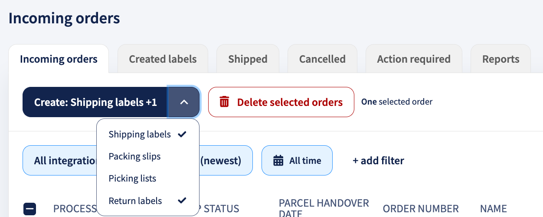Open the Reports tab
This screenshot has width=543, height=217.
click(x=500, y=59)
